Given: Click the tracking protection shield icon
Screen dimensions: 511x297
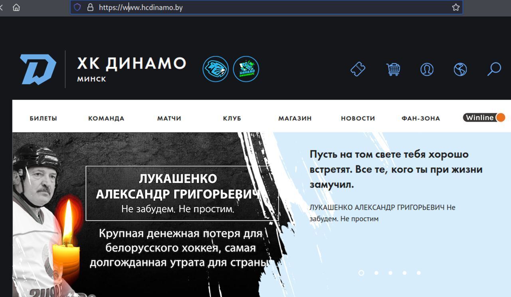Looking at the screenshot, I should tap(77, 7).
